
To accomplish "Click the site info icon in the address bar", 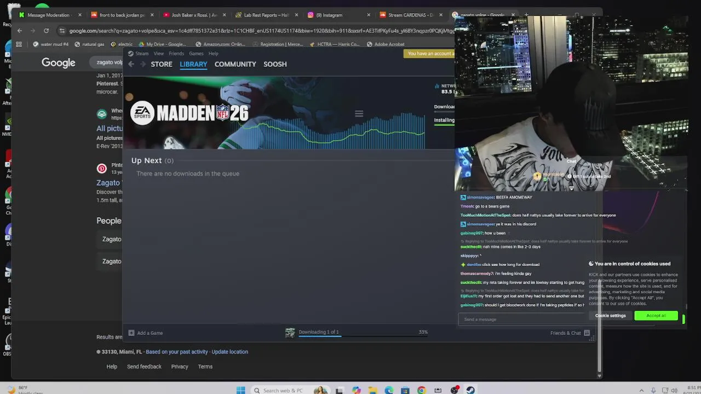I will coord(62,31).
